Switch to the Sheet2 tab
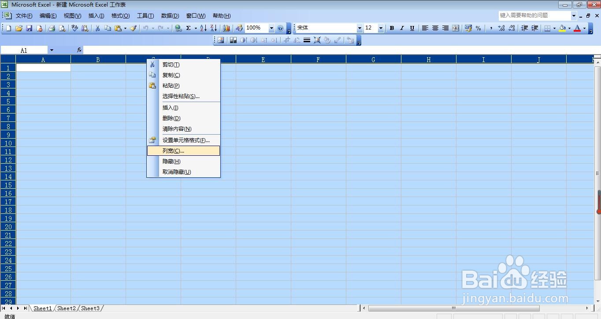The height and width of the screenshot is (319, 601). pos(67,308)
